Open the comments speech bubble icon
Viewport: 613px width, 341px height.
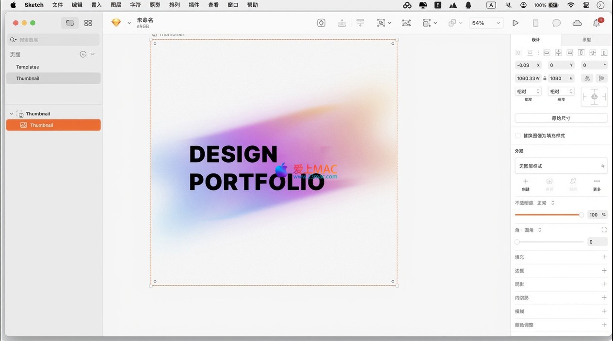tap(556, 23)
